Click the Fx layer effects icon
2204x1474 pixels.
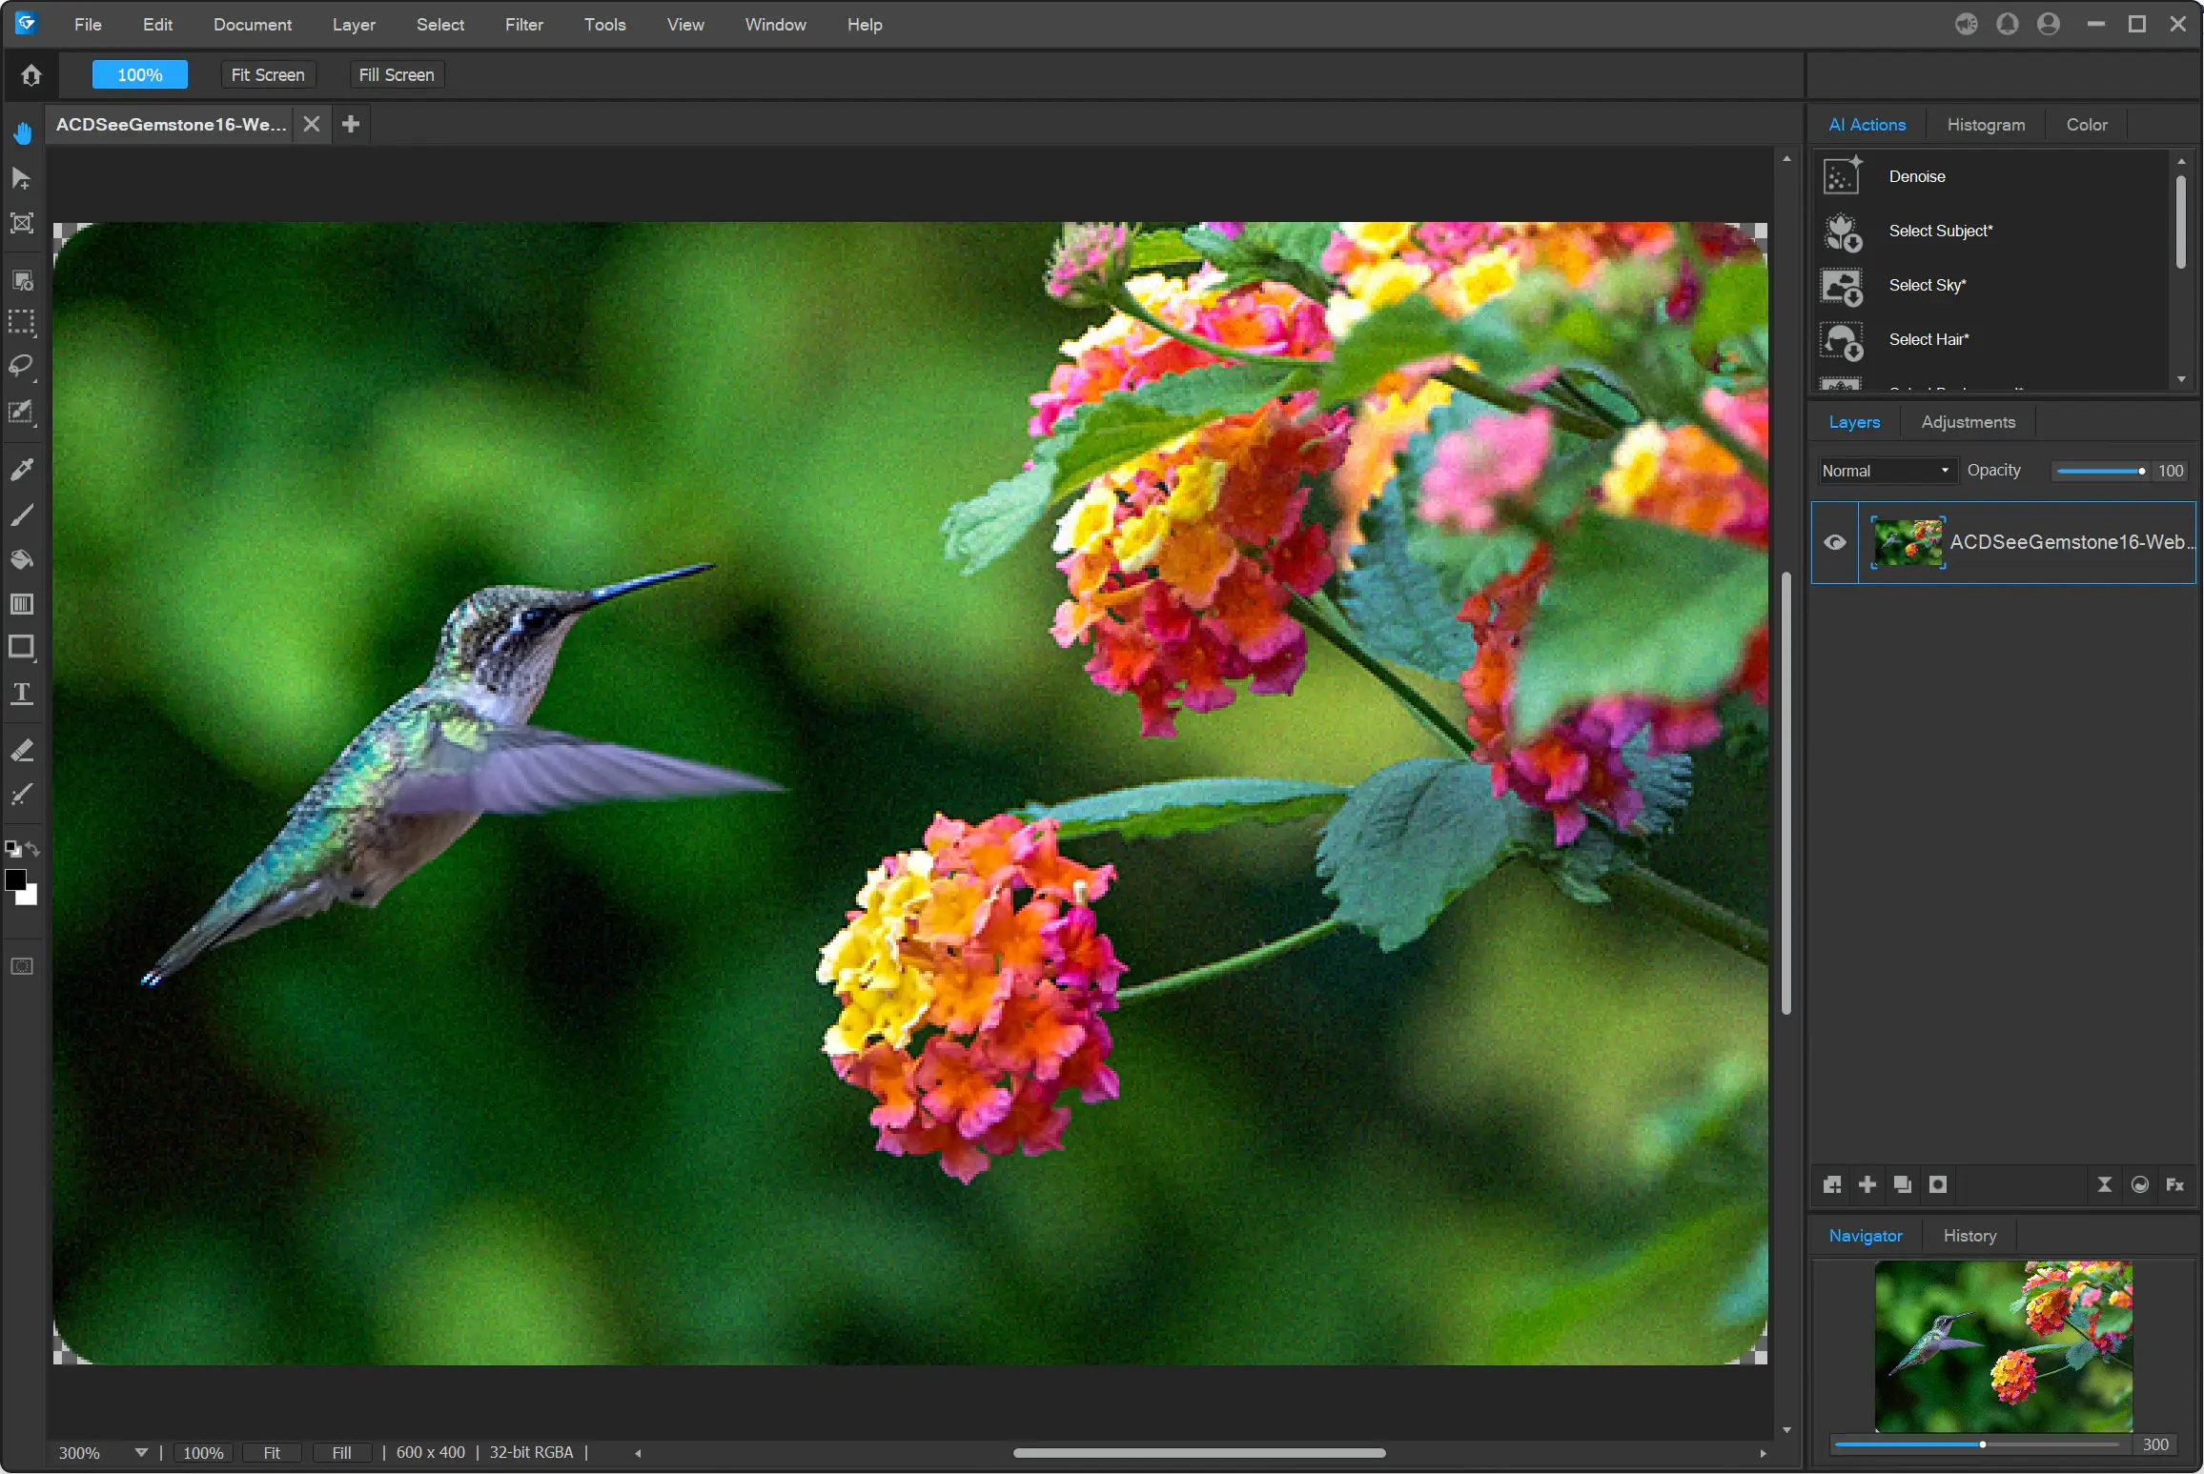[x=2174, y=1184]
